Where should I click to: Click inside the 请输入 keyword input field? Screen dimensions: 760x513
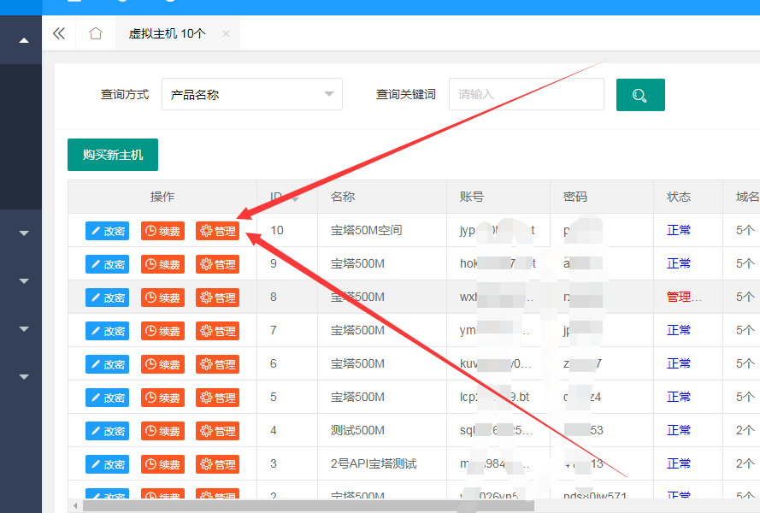pyautogui.click(x=526, y=94)
